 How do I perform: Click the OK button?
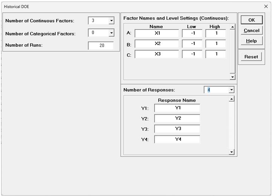click(251, 20)
